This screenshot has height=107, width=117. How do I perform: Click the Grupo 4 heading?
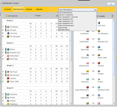[10, 88]
